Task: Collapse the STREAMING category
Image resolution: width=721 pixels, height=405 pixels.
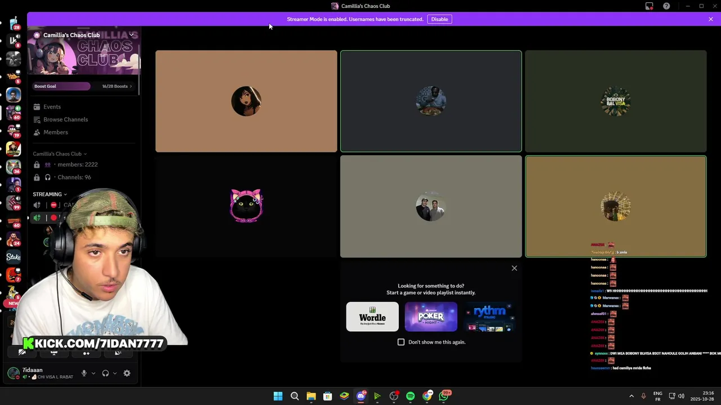Action: pyautogui.click(x=50, y=194)
